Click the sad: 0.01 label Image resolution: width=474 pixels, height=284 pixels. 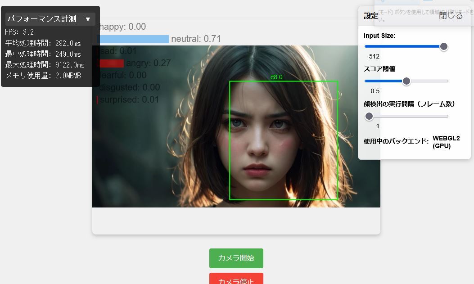[118, 51]
